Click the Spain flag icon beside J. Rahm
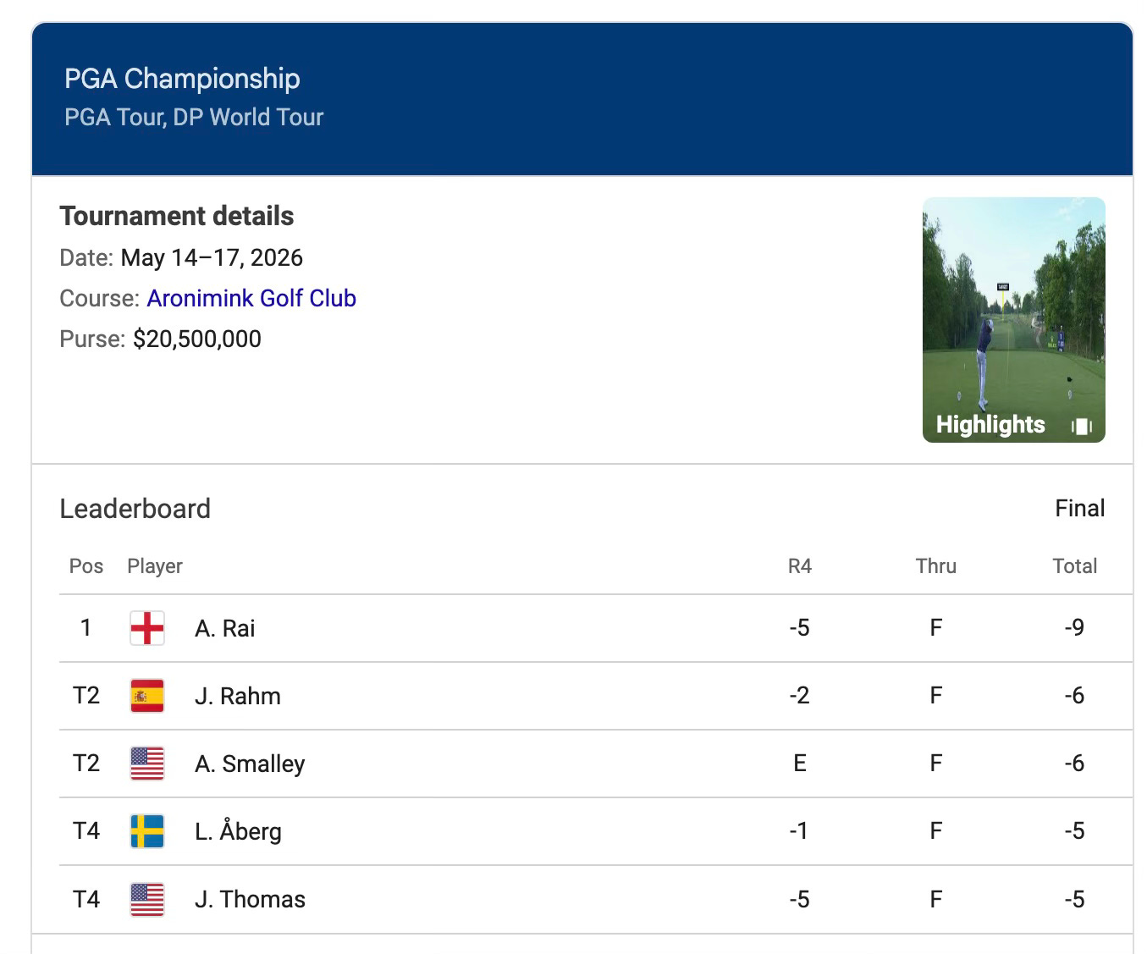Viewport: 1147px width, 954px height. [x=147, y=696]
